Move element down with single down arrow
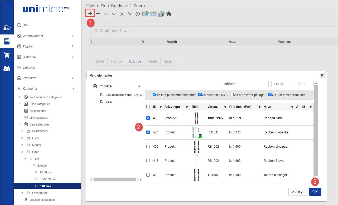Viewport: 338px width, 205px height. pyautogui.click(x=114, y=14)
